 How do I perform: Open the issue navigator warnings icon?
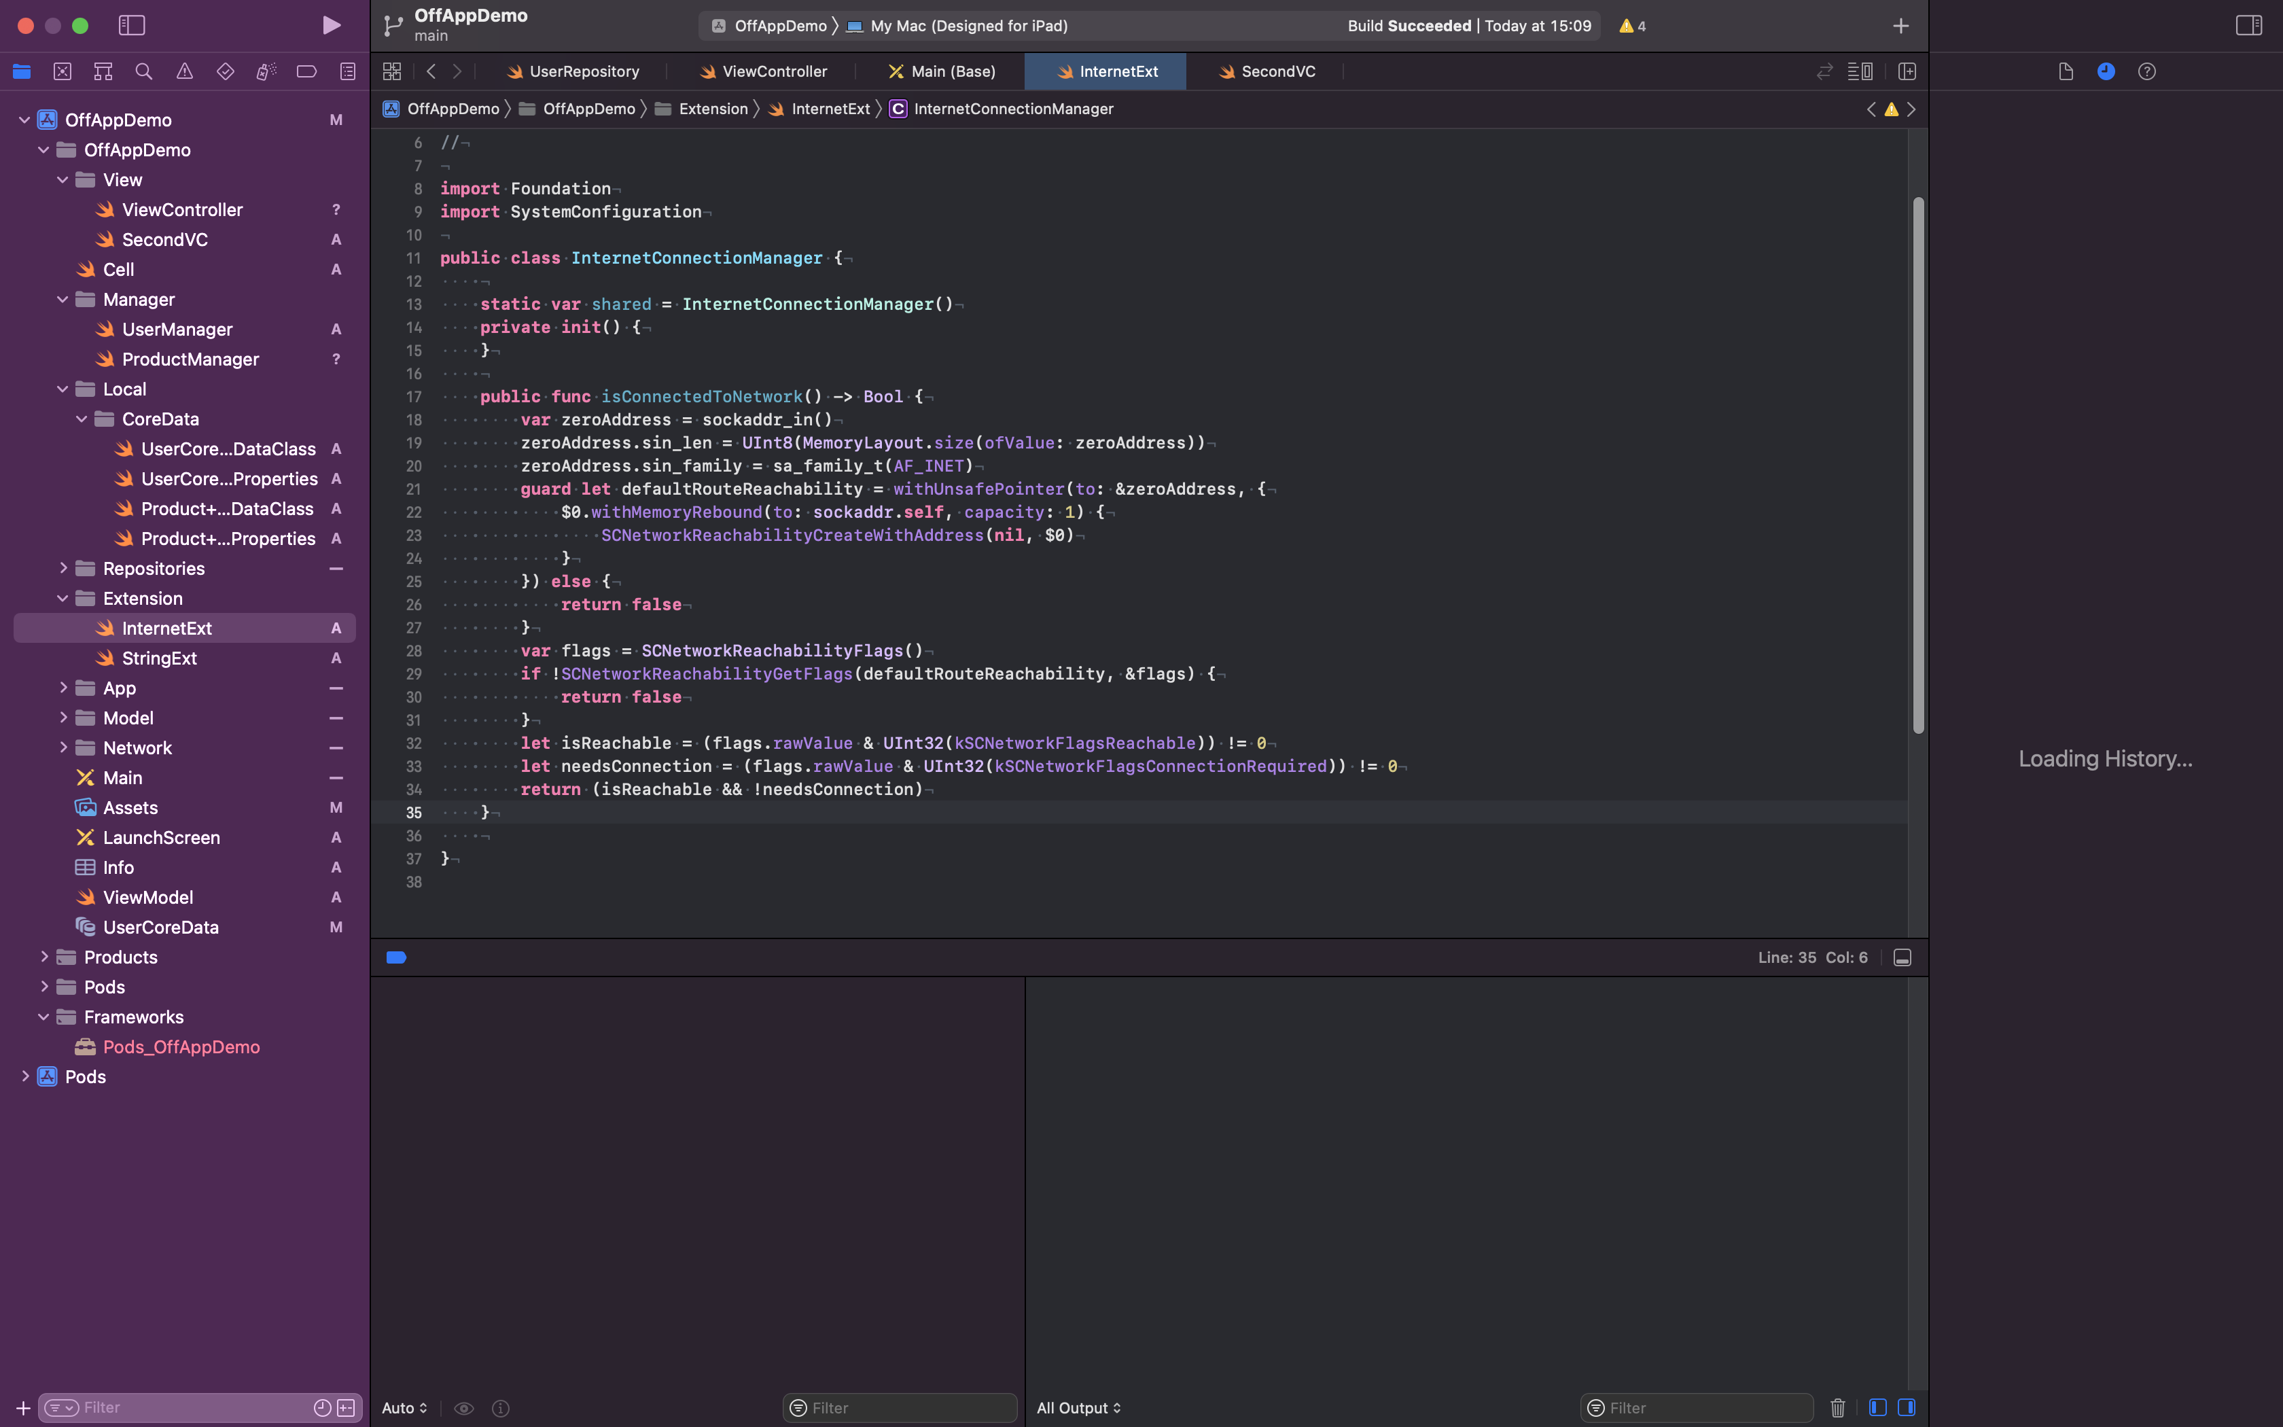point(185,71)
